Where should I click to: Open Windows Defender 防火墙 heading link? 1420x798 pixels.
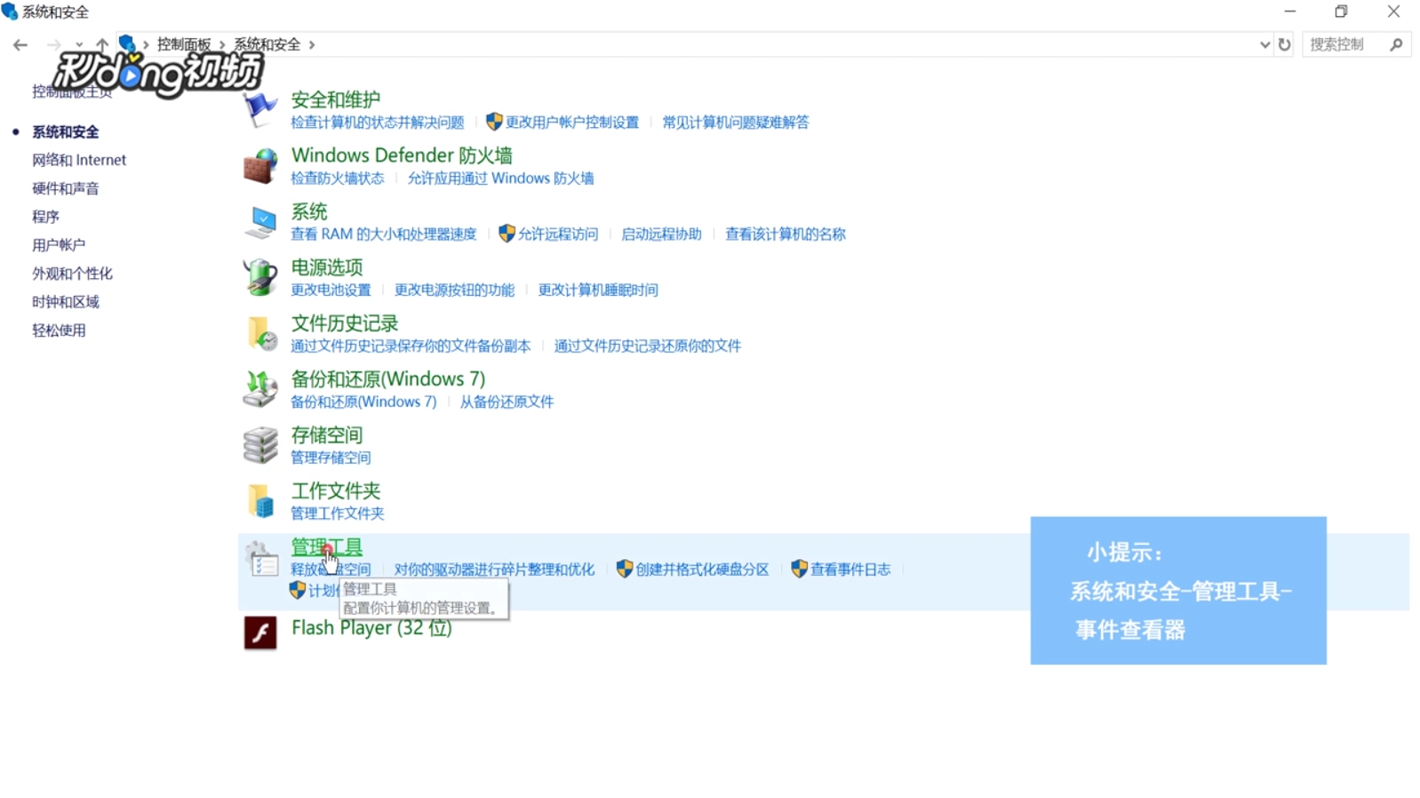[402, 156]
